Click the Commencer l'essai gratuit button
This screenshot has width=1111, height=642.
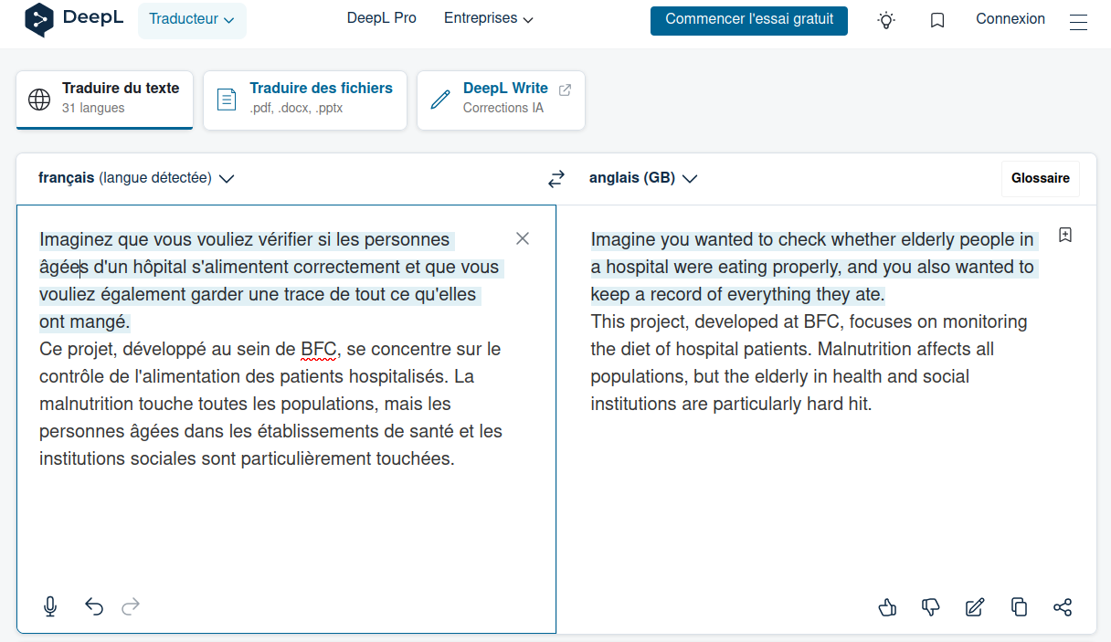point(749,19)
